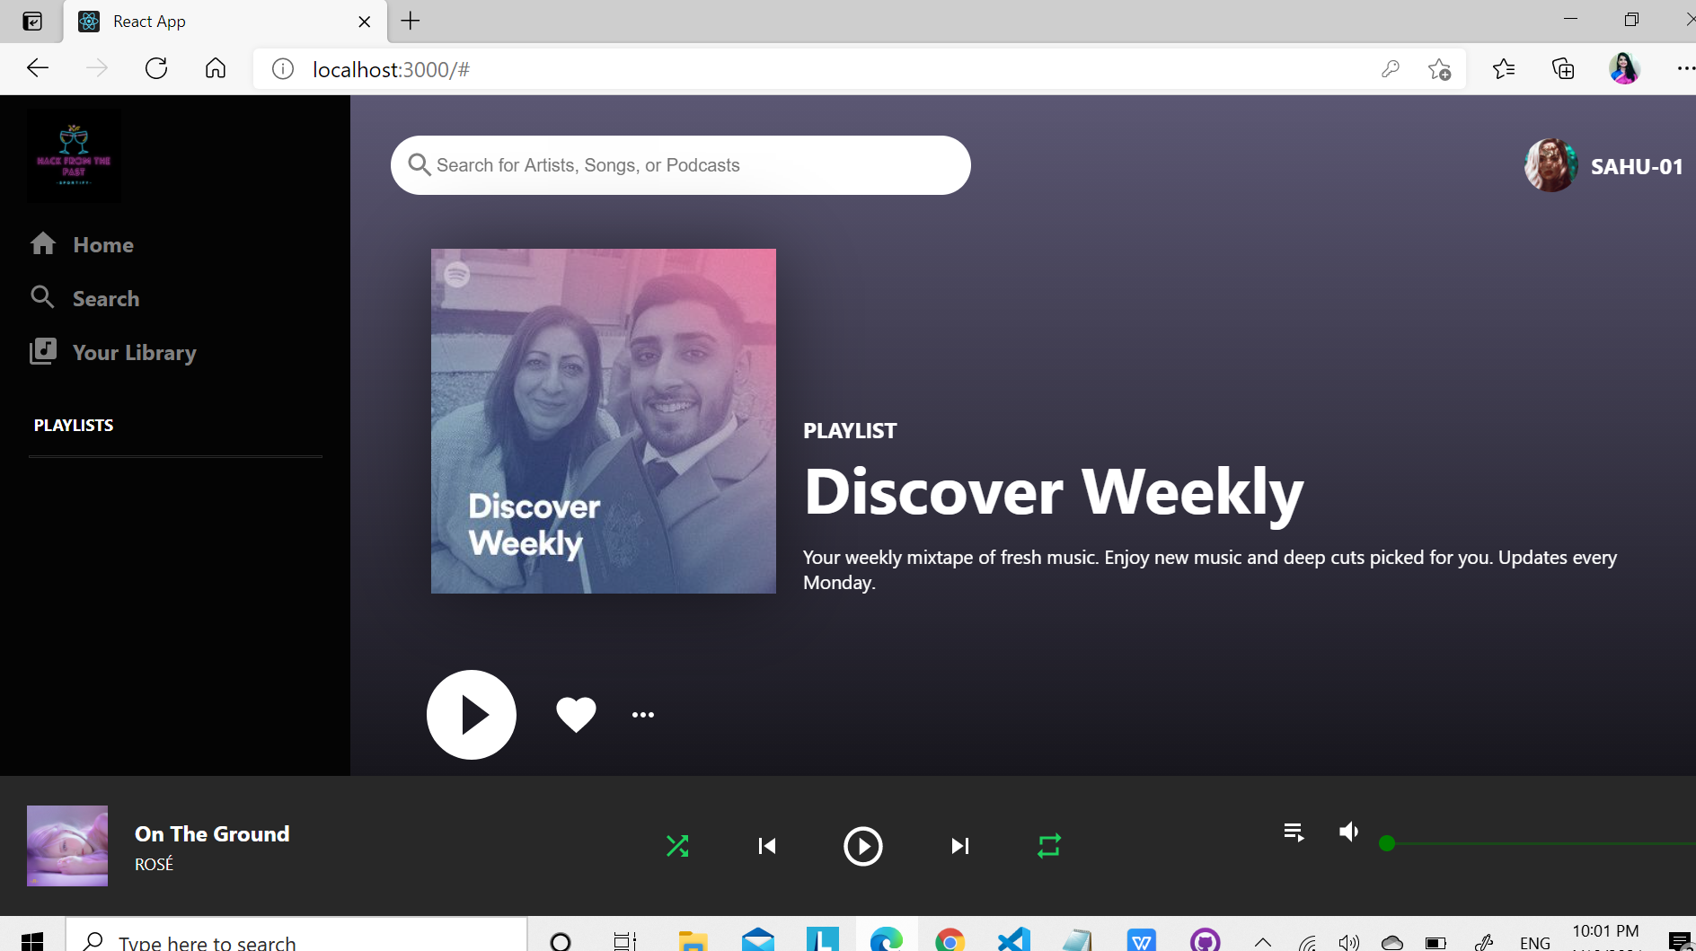Open the three-dot more options for playlist
1696x951 pixels.
[x=643, y=715]
